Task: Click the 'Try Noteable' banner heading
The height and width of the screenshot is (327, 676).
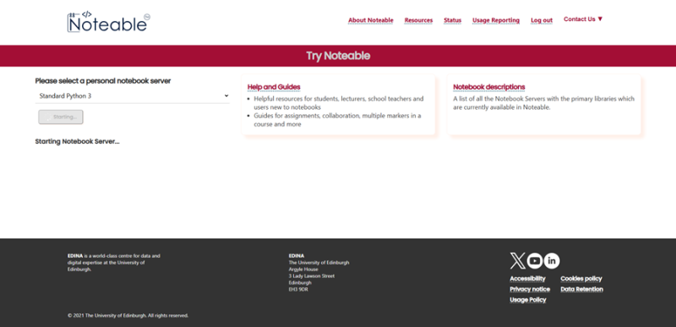Action: pyautogui.click(x=338, y=56)
